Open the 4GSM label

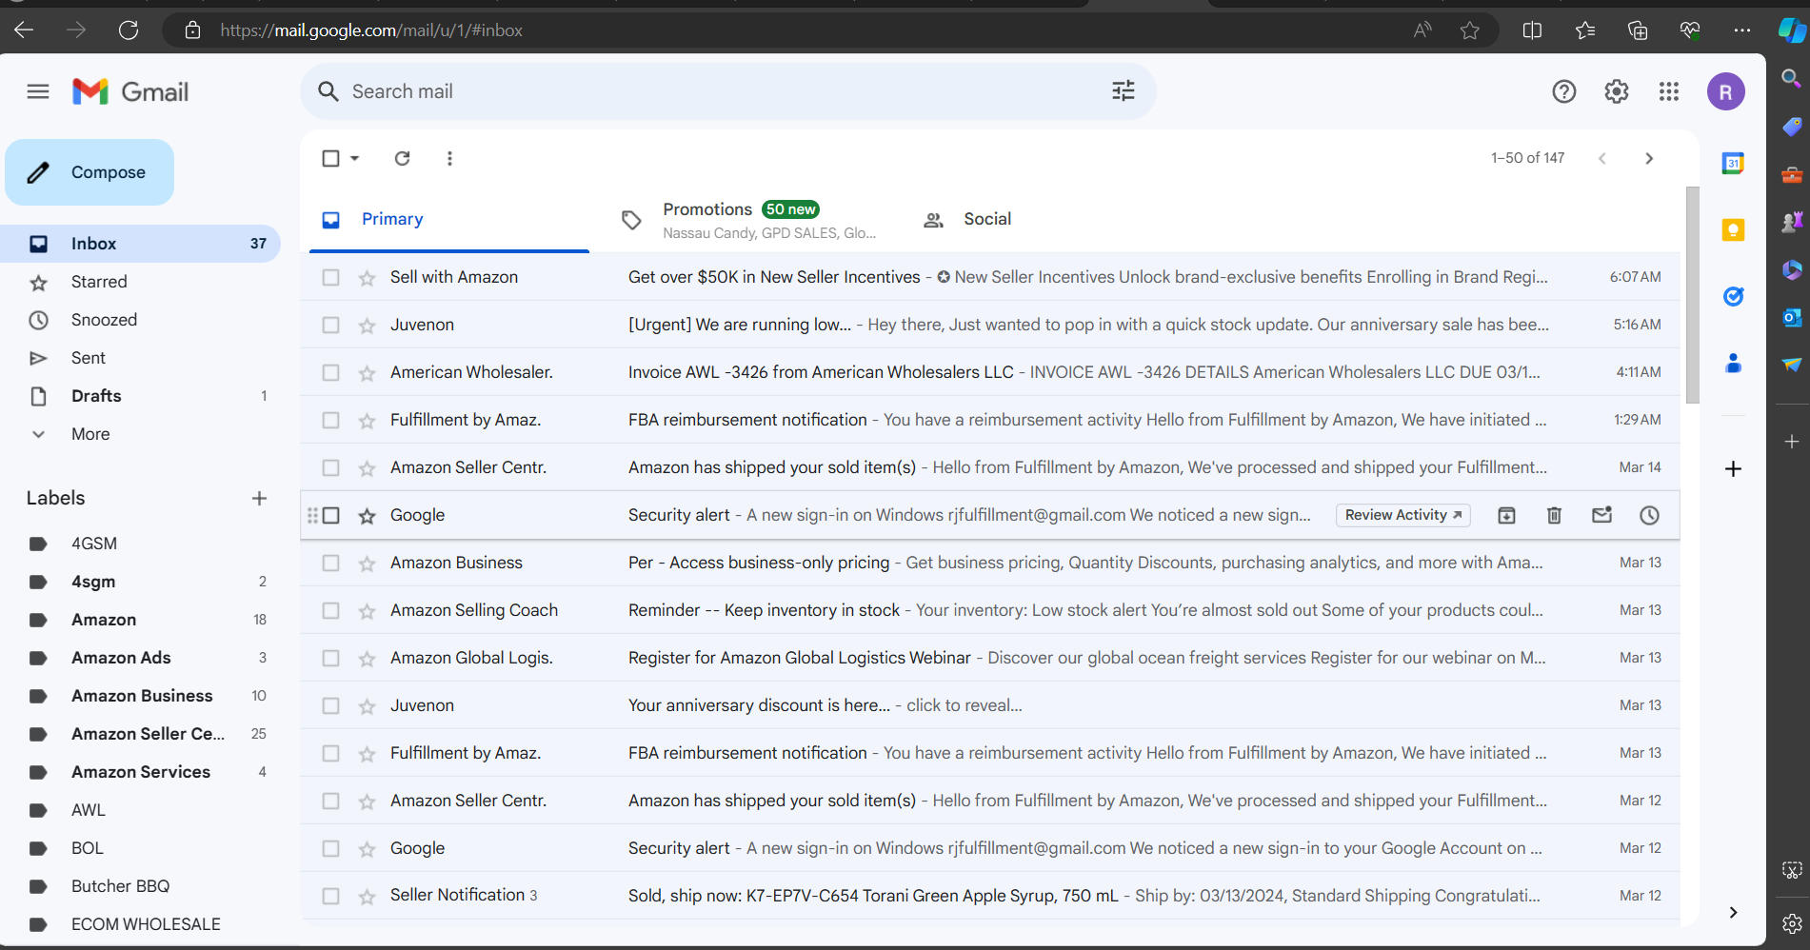[94, 544]
